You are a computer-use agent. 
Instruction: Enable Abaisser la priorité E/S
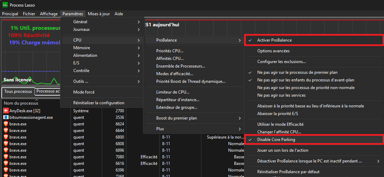[x=314, y=114]
